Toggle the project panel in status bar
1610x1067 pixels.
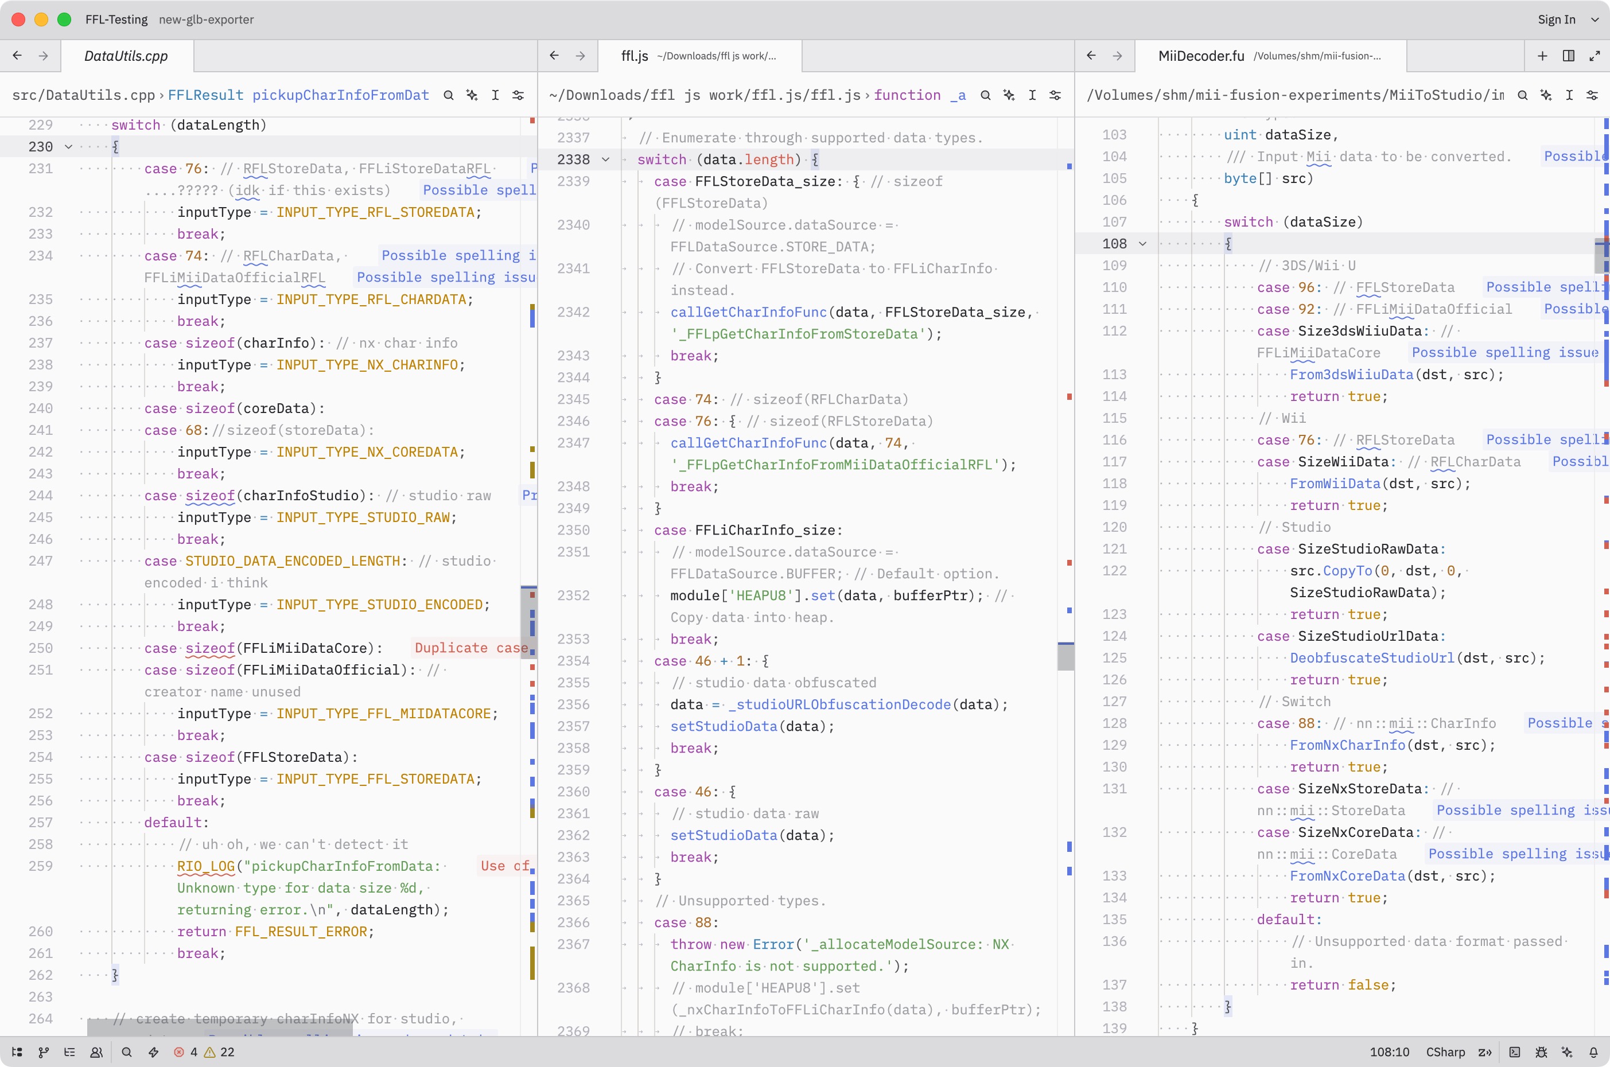coord(18,1052)
